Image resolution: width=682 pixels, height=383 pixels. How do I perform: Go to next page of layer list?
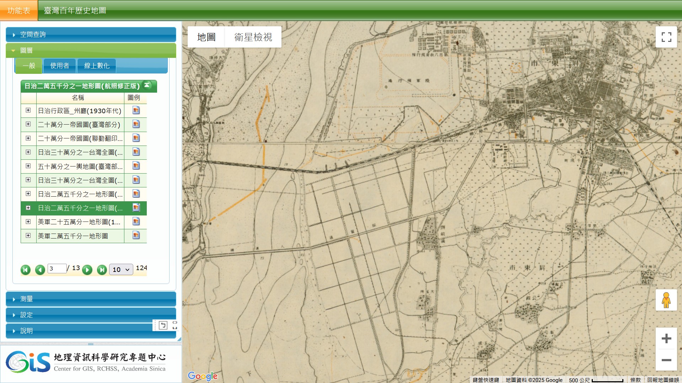[x=87, y=270]
